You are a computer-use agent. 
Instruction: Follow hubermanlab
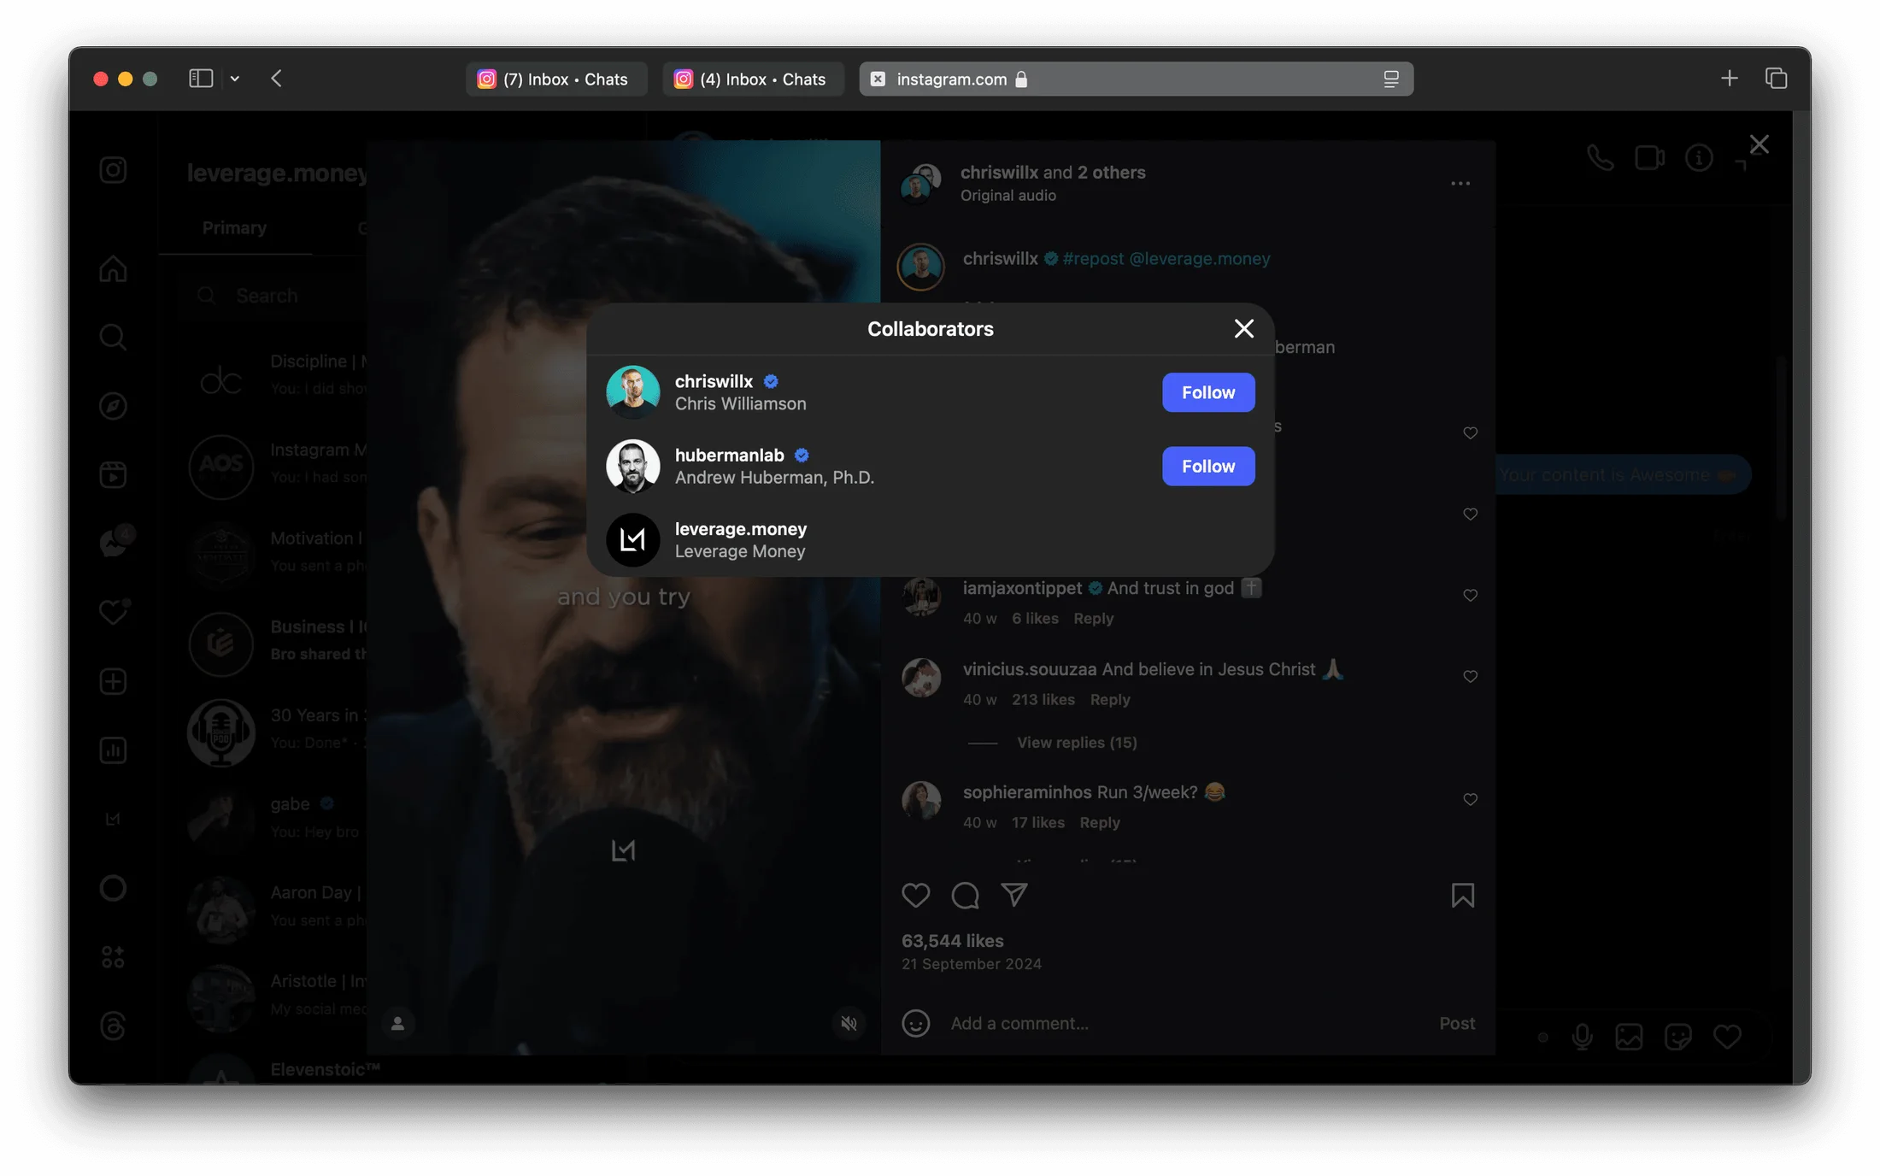[1208, 466]
